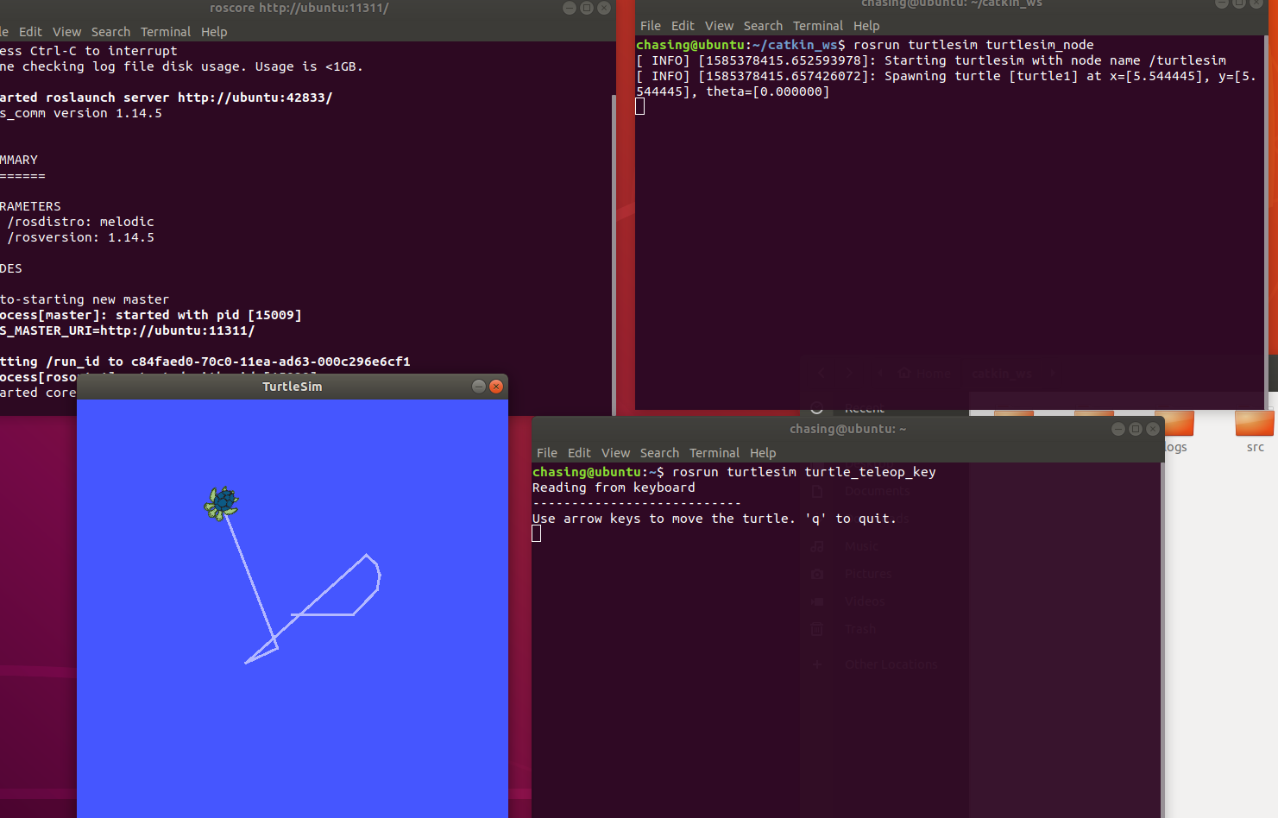This screenshot has height=818, width=1278.
Task: Open File menu in catkin_ws terminal
Action: (x=651, y=26)
